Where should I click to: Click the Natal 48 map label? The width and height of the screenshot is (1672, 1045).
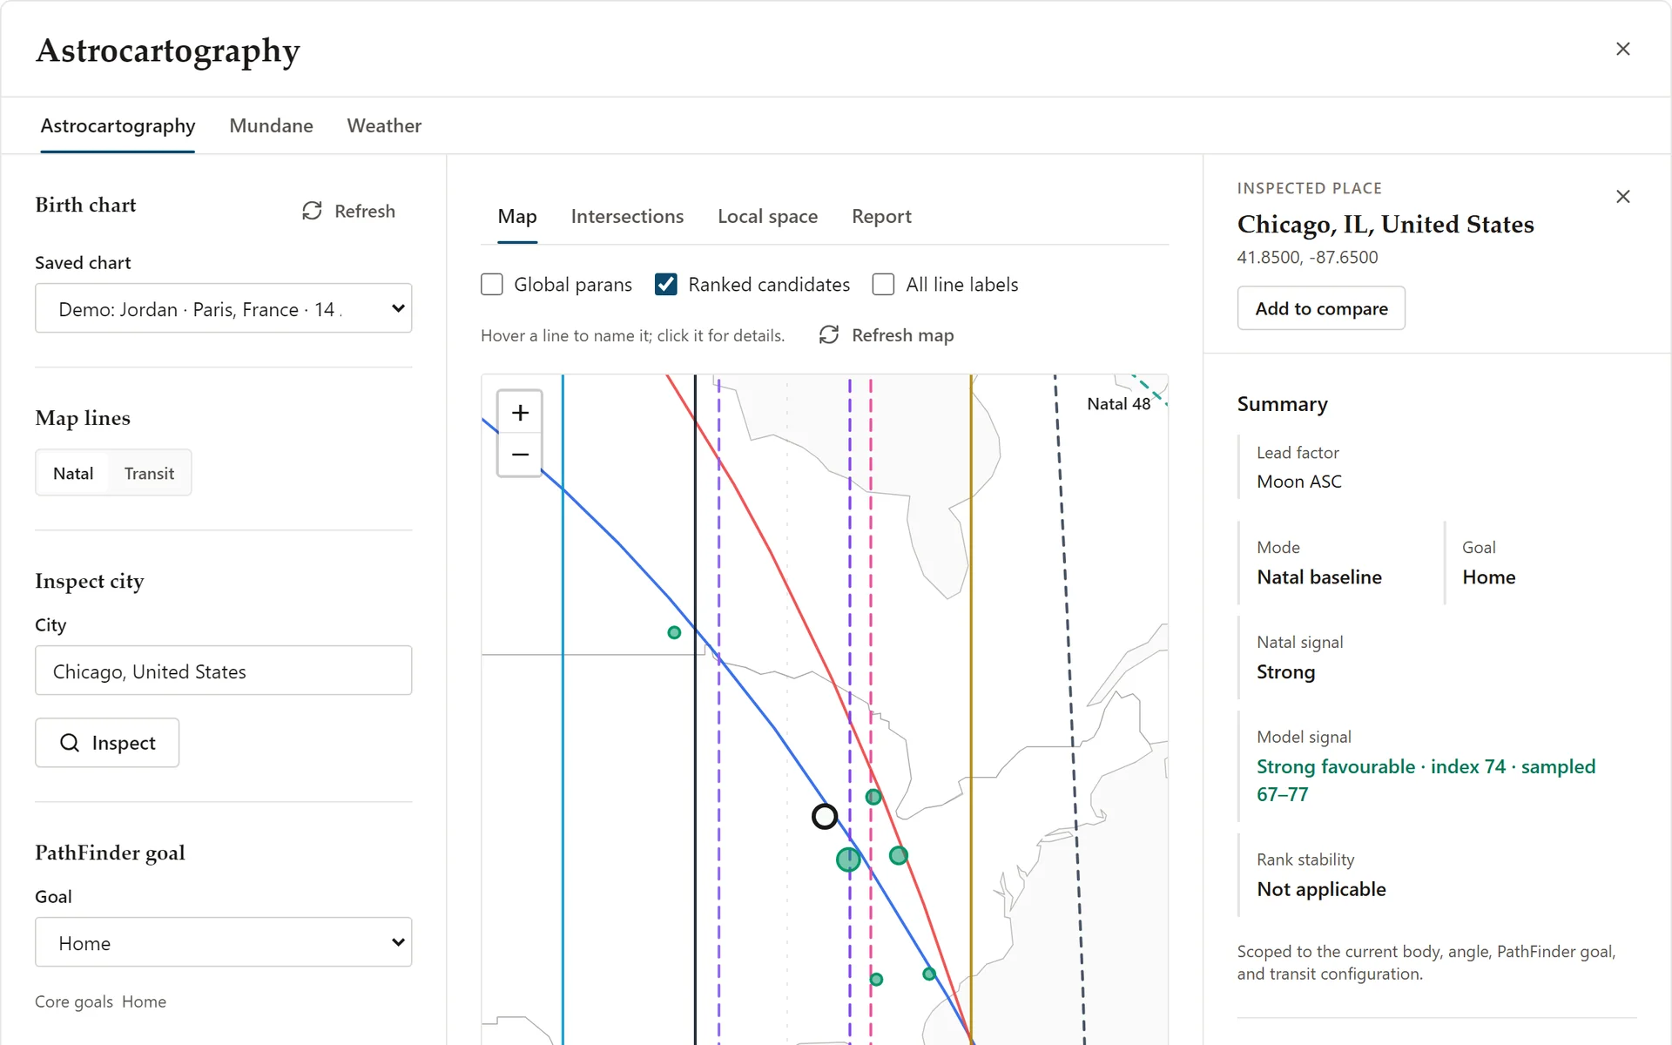1119,404
